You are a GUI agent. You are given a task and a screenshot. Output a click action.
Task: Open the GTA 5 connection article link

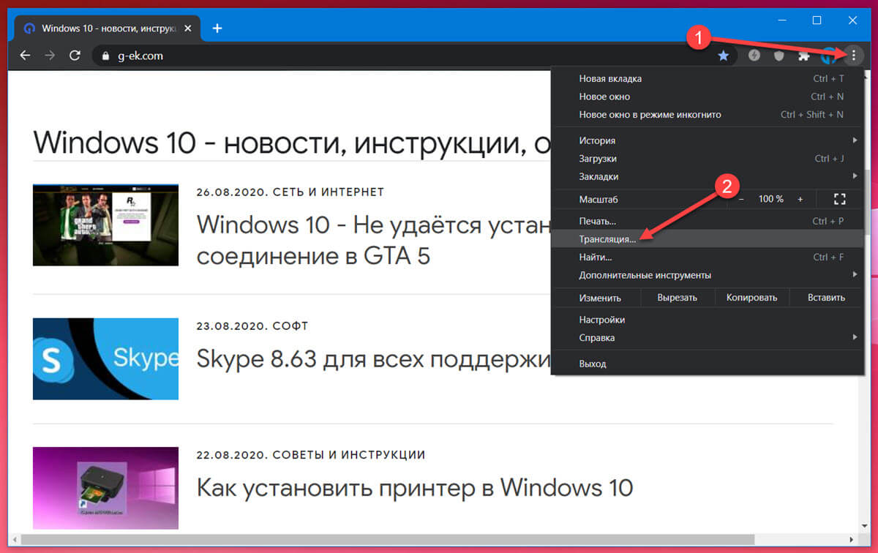373,241
